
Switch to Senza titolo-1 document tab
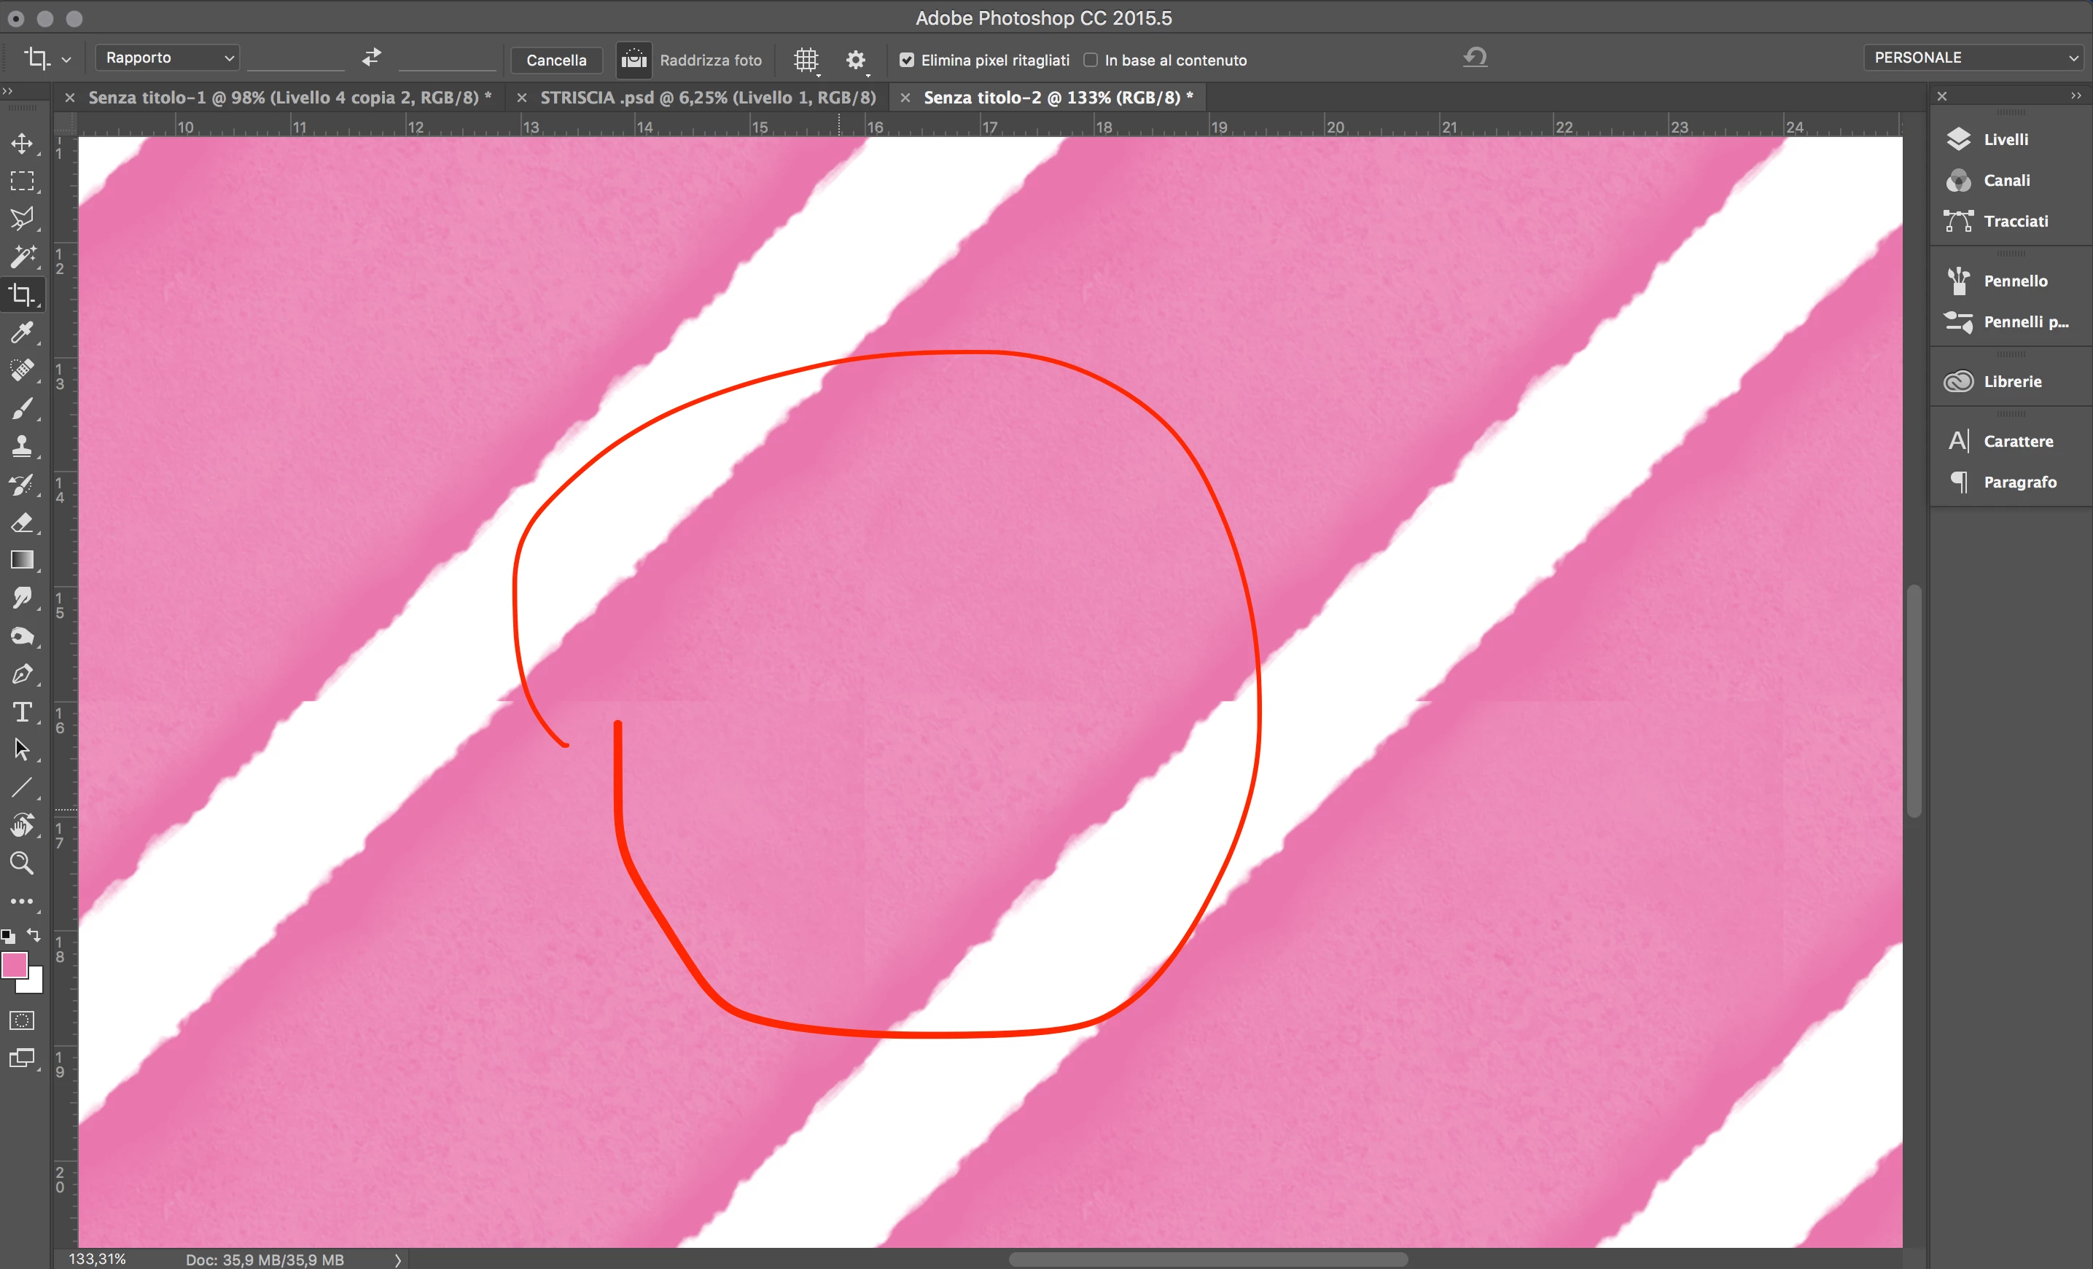(289, 98)
